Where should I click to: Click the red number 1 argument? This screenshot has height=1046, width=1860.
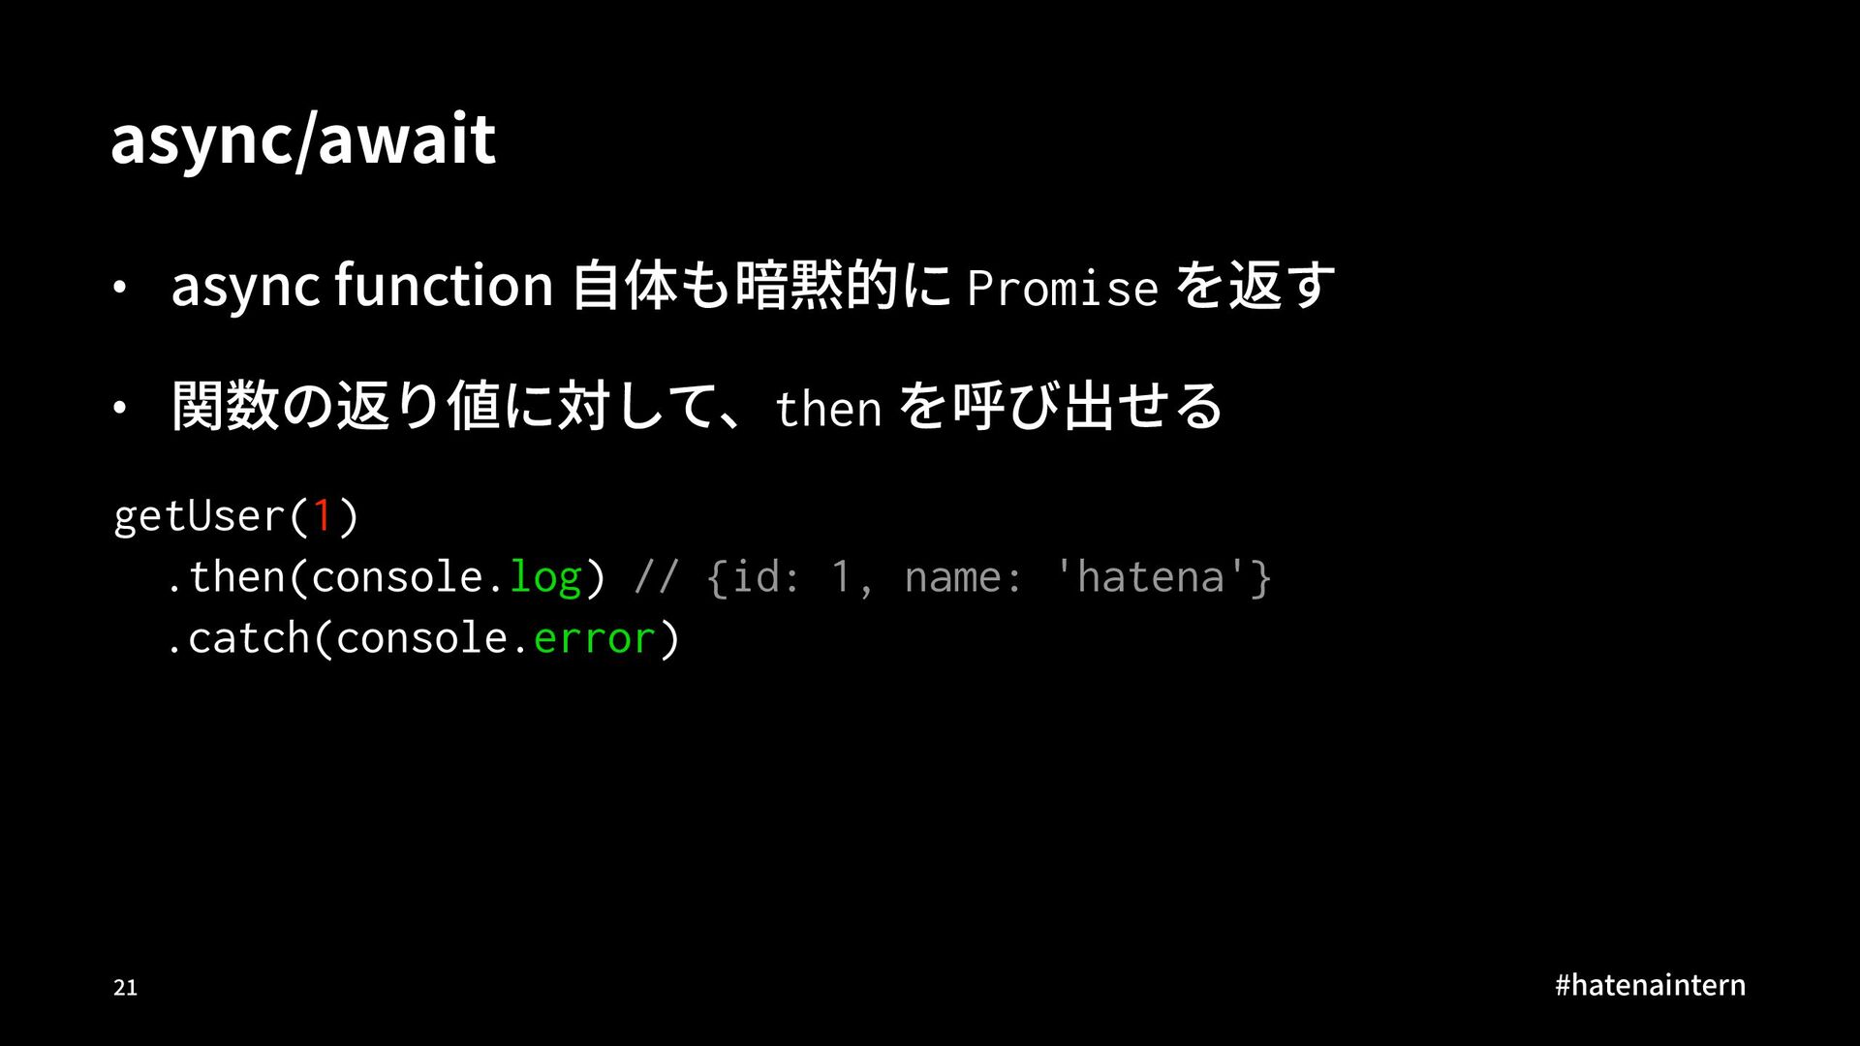tap(323, 515)
